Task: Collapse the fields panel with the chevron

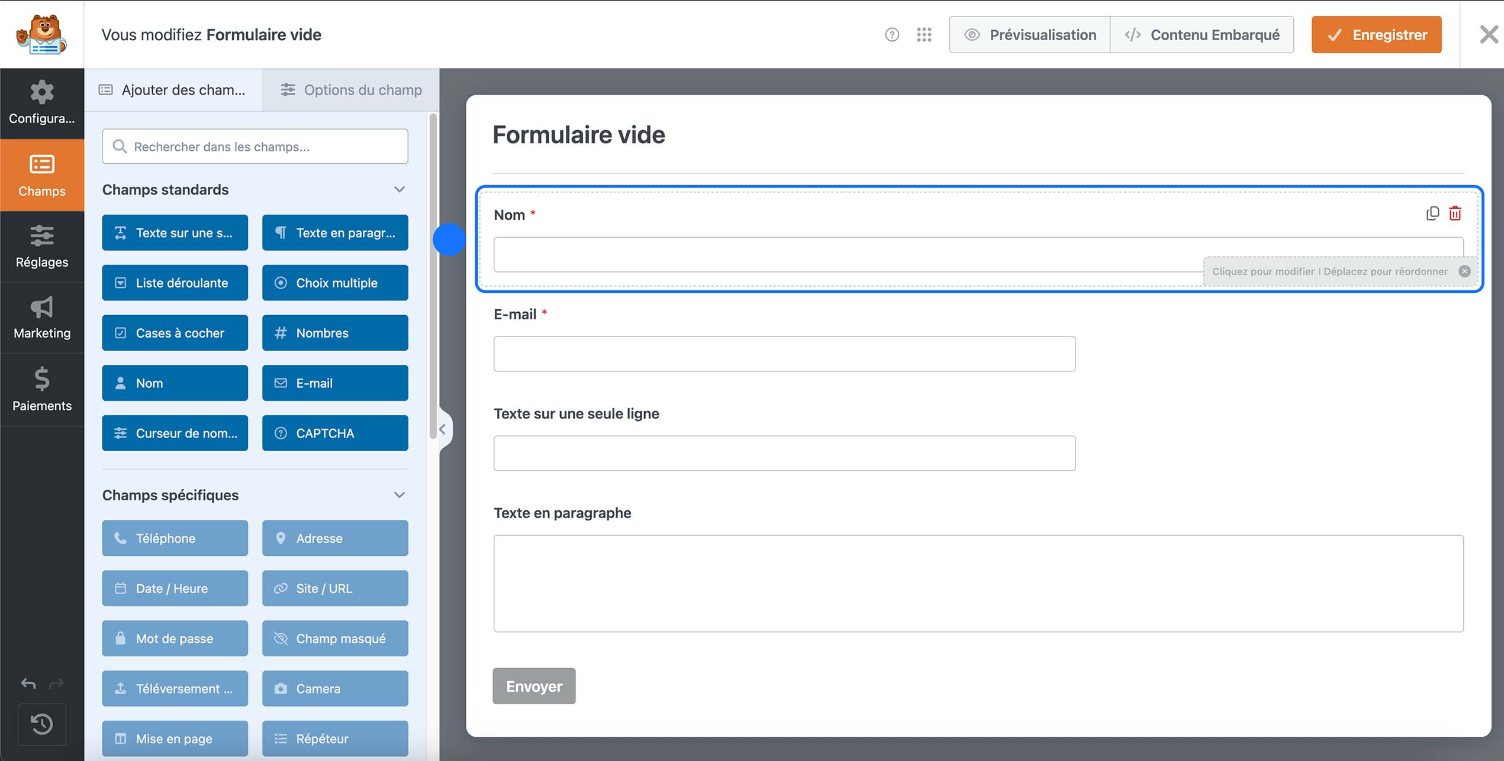Action: [x=443, y=429]
